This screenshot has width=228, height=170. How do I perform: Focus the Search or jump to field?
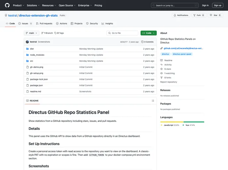pos(175,5)
